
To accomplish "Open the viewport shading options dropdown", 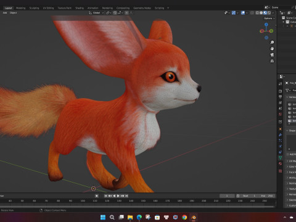I will (273, 13).
